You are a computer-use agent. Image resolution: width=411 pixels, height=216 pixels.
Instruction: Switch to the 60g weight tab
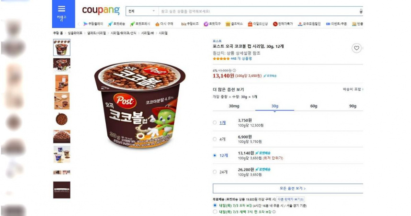(x=313, y=106)
